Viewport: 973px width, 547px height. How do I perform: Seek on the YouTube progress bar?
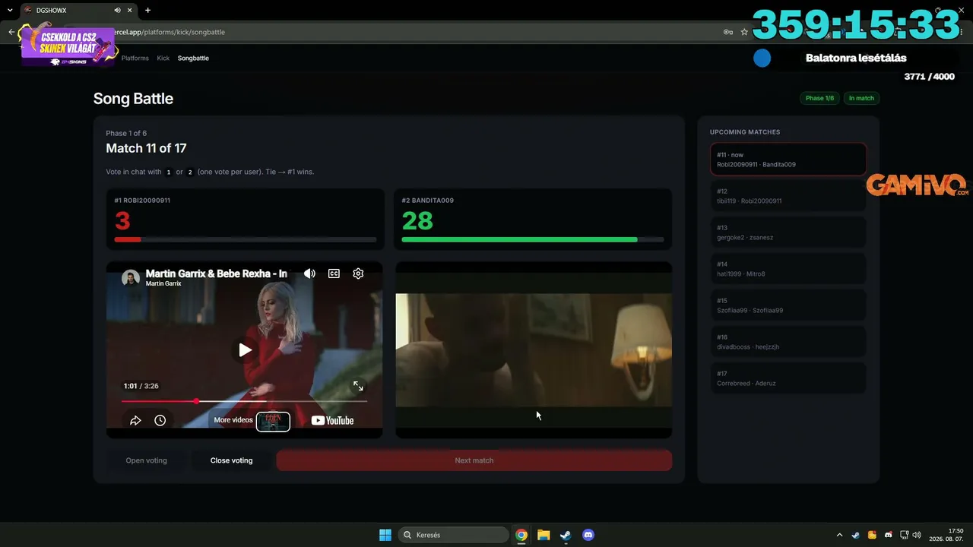click(x=244, y=401)
